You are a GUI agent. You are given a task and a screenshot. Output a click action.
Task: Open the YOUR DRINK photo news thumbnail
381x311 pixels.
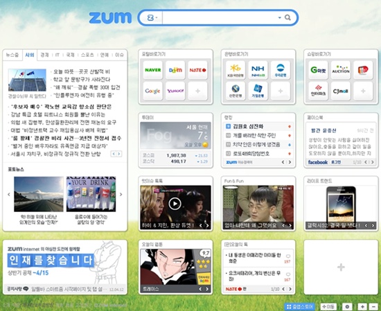coord(91,194)
